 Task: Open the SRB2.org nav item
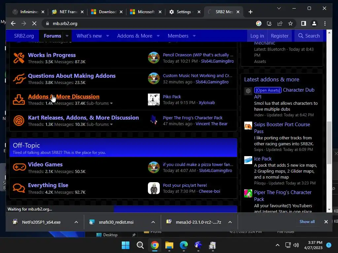point(24,36)
